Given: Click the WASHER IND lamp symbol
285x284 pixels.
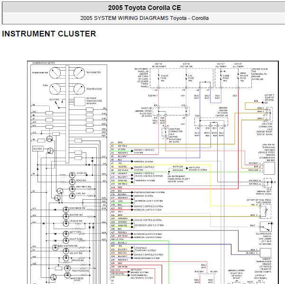Looking at the screenshot, I should [66, 216].
